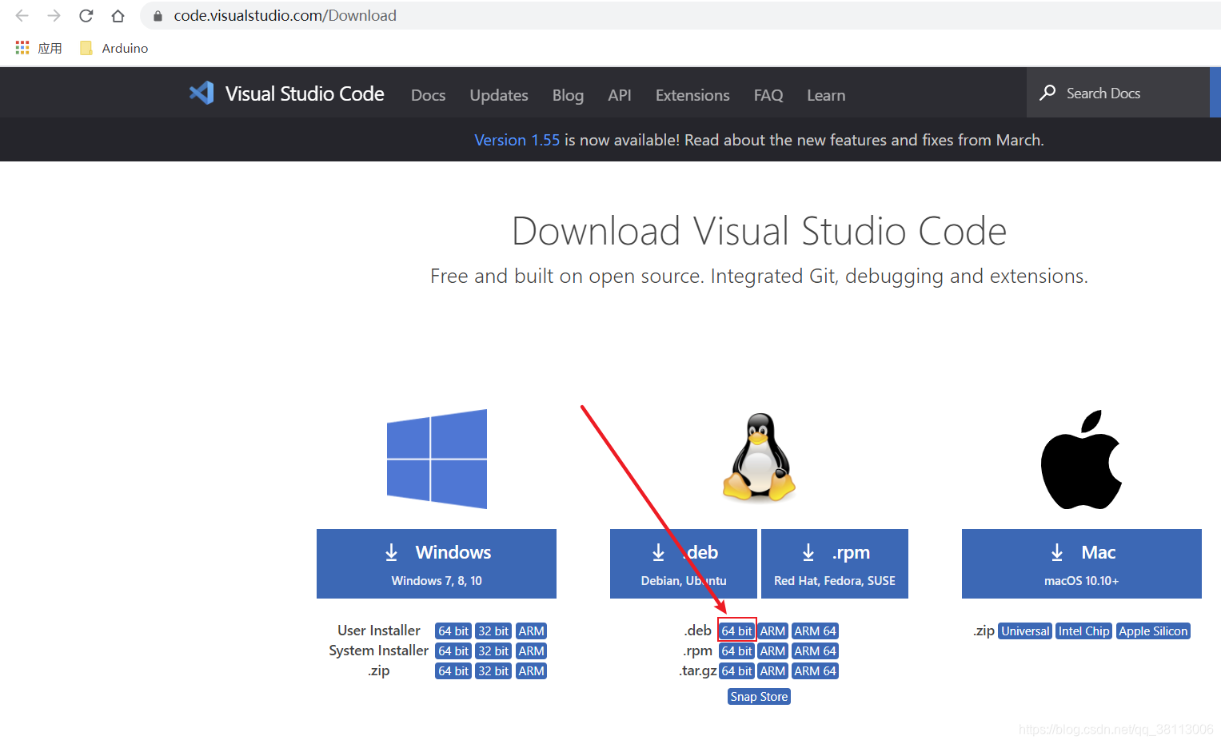Open the Extensions page
The width and height of the screenshot is (1221, 744).
[x=692, y=95]
